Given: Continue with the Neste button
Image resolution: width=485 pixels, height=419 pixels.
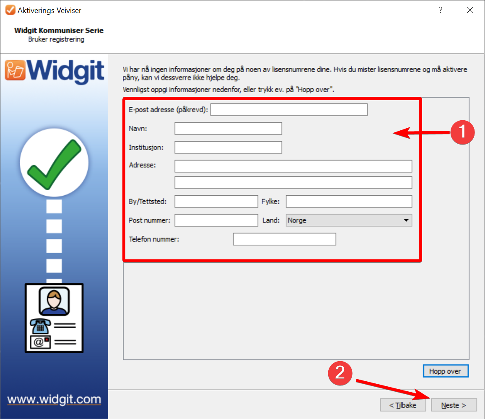Looking at the screenshot, I should tap(454, 405).
